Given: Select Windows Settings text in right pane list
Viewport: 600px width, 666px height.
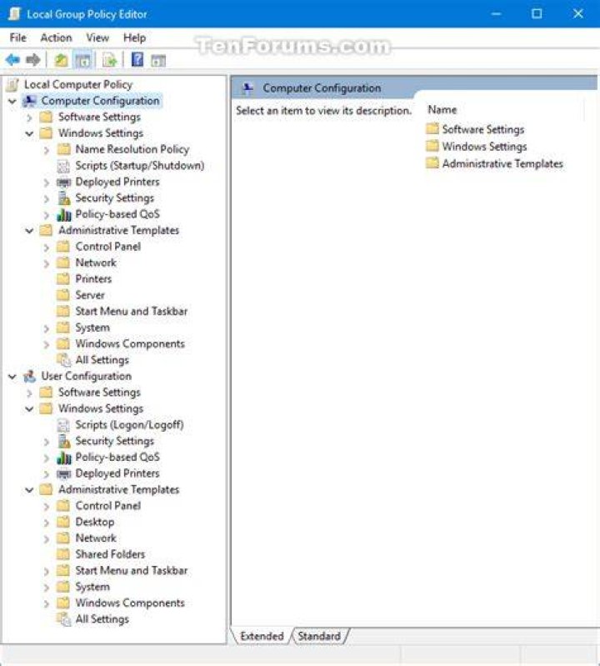Looking at the screenshot, I should [x=484, y=146].
